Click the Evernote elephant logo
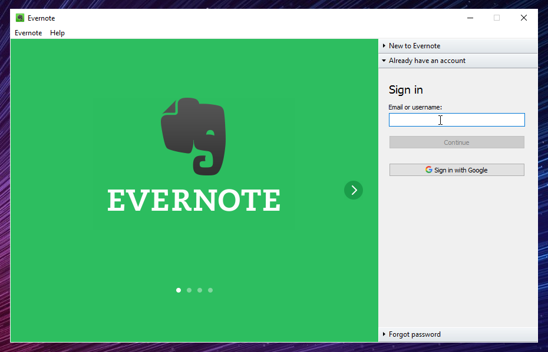The width and height of the screenshot is (548, 352). click(193, 136)
